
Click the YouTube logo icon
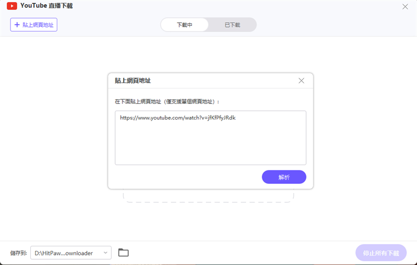[x=12, y=6]
